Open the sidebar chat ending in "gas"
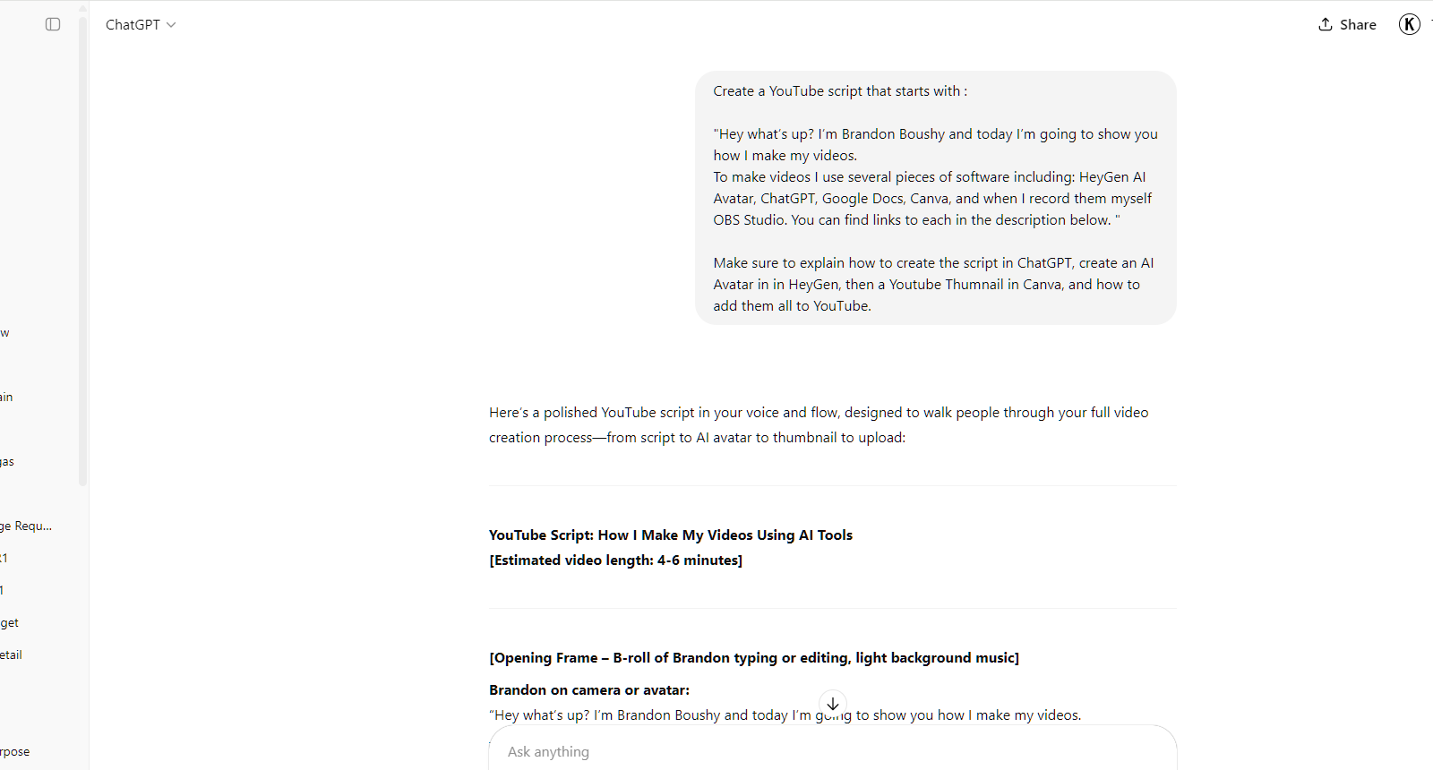 point(8,461)
